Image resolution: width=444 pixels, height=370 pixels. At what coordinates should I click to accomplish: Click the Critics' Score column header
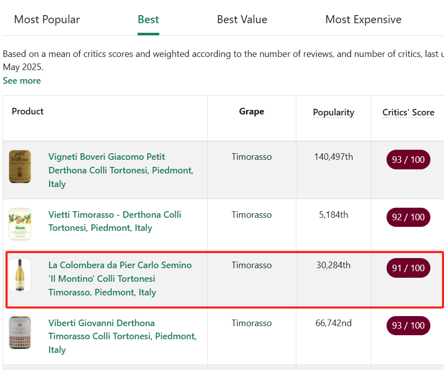click(408, 112)
